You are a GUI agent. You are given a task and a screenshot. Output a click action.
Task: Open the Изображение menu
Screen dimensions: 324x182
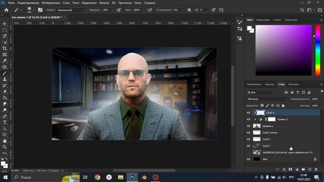coord(51,3)
